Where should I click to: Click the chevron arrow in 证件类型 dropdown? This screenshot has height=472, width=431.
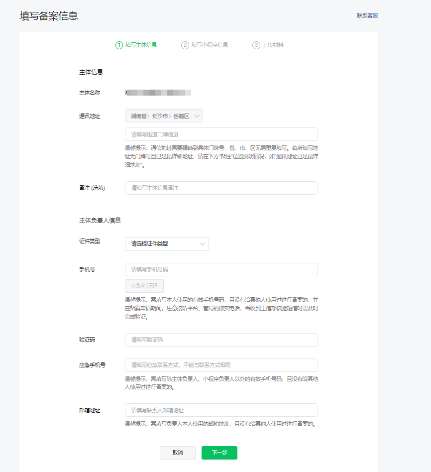202,244
